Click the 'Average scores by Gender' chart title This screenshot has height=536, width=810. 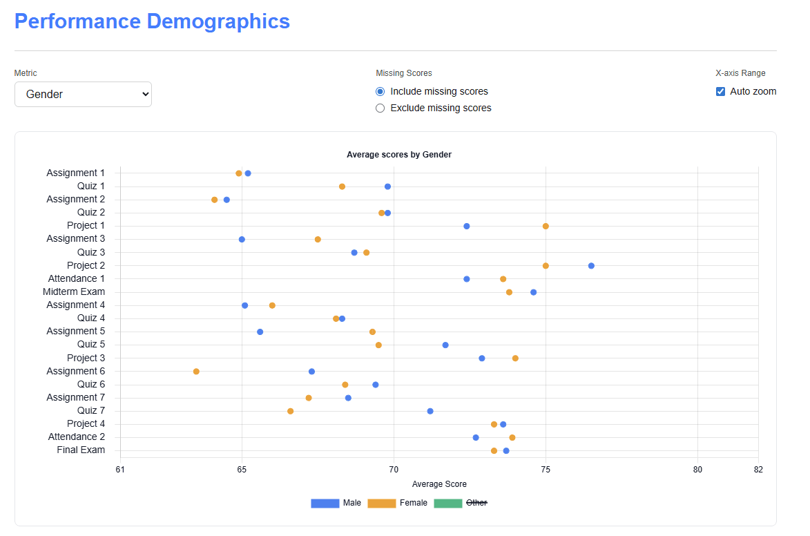[x=399, y=155]
